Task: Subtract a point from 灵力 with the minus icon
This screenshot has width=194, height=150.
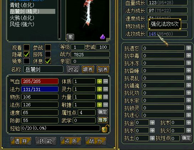Action: (106, 89)
